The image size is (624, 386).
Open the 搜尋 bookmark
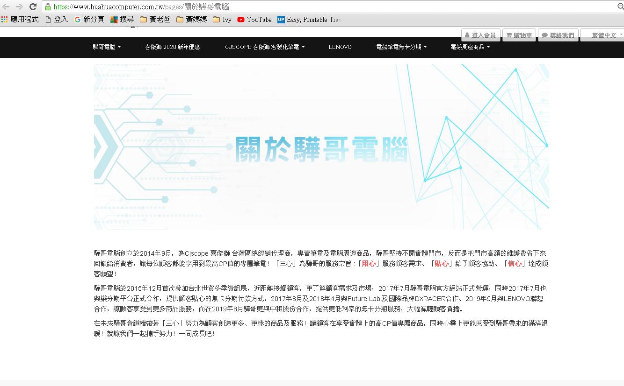point(122,20)
